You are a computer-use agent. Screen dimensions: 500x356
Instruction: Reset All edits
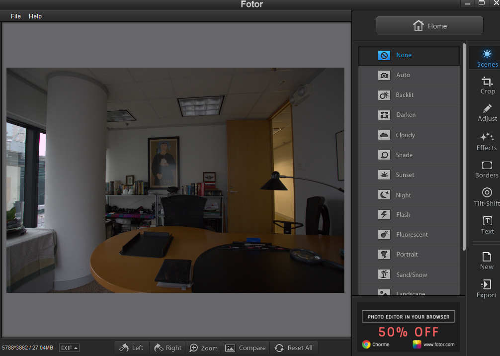pos(294,348)
